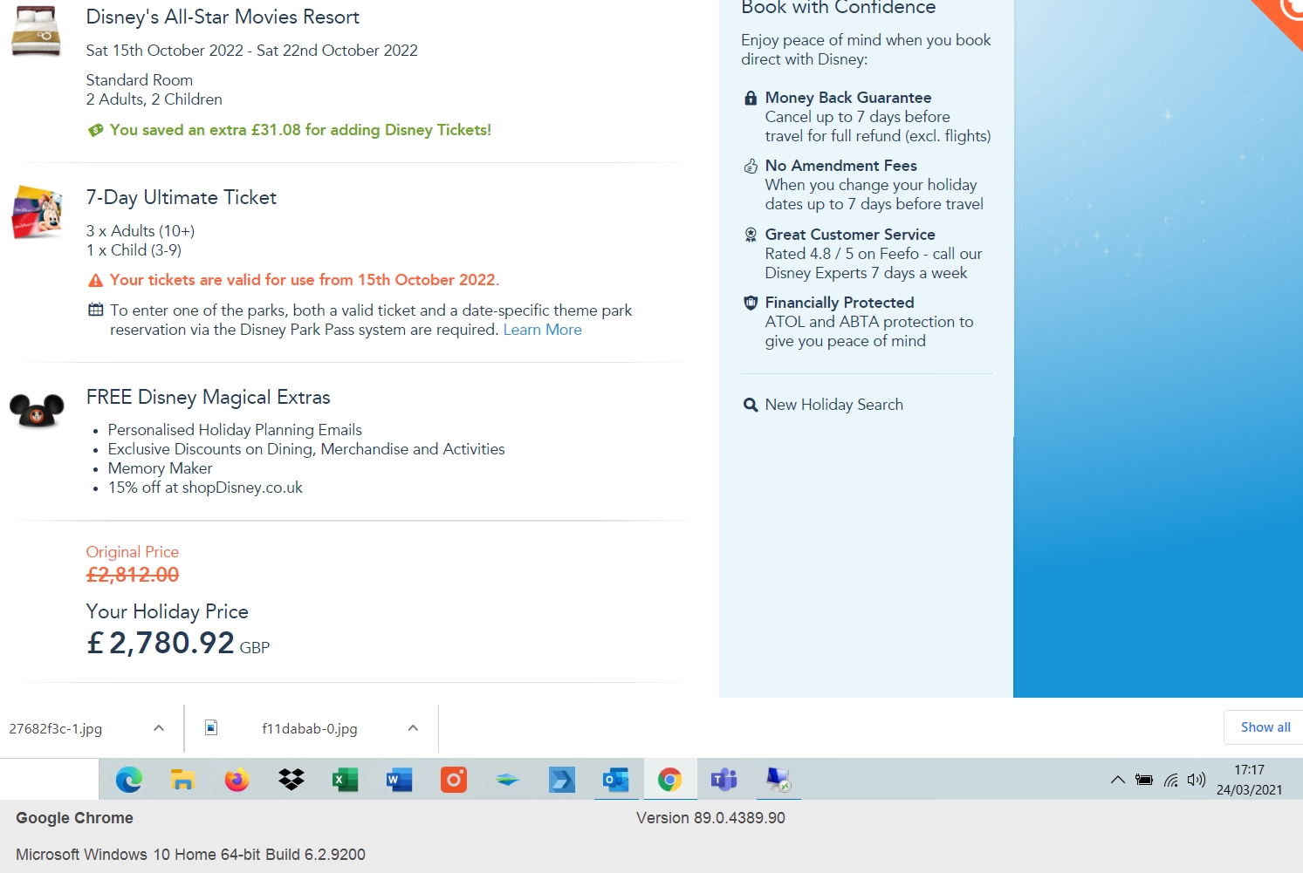Click the struck-through original price £2,812.00
Viewport: 1303px width, 873px height.
133,575
